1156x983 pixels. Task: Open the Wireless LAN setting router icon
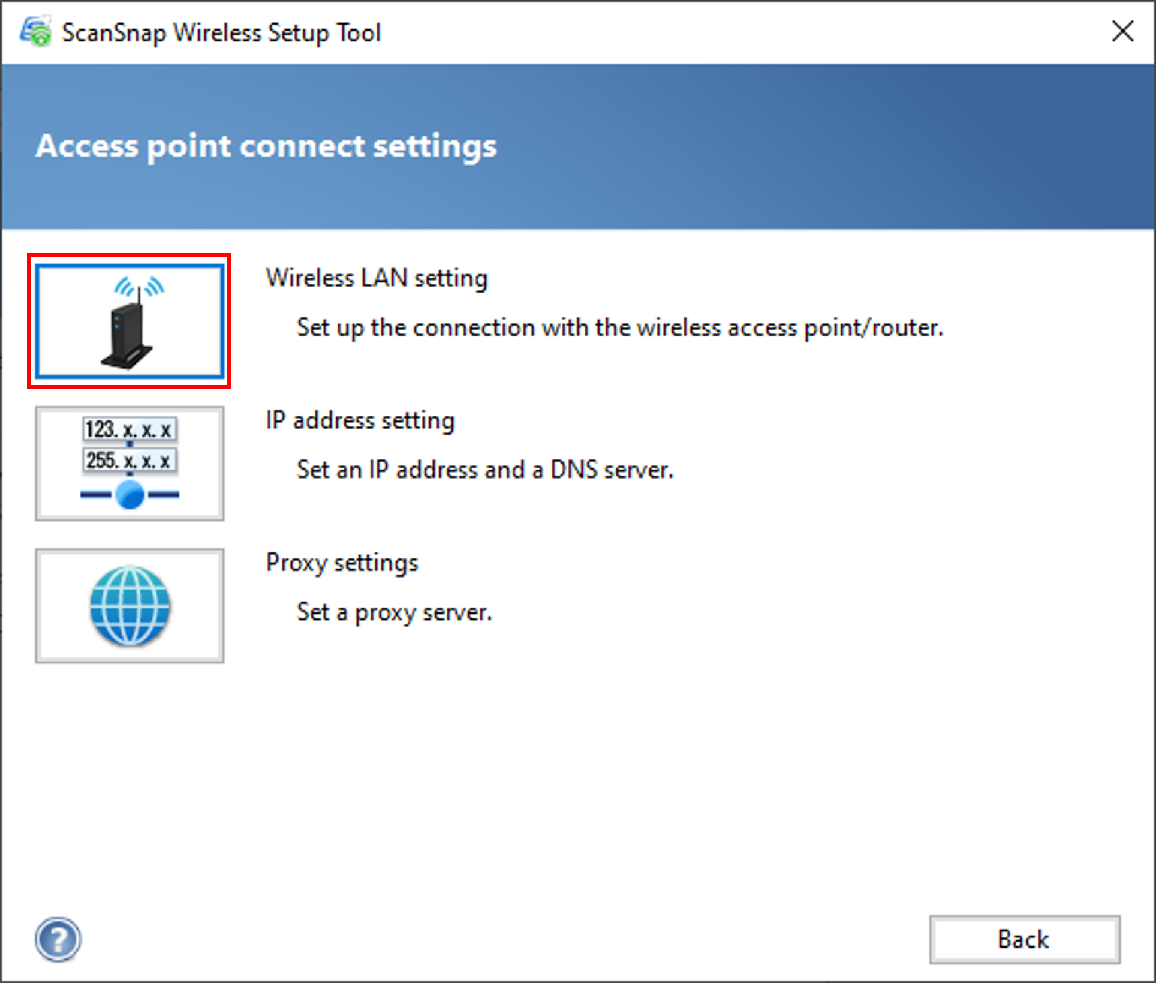click(130, 321)
